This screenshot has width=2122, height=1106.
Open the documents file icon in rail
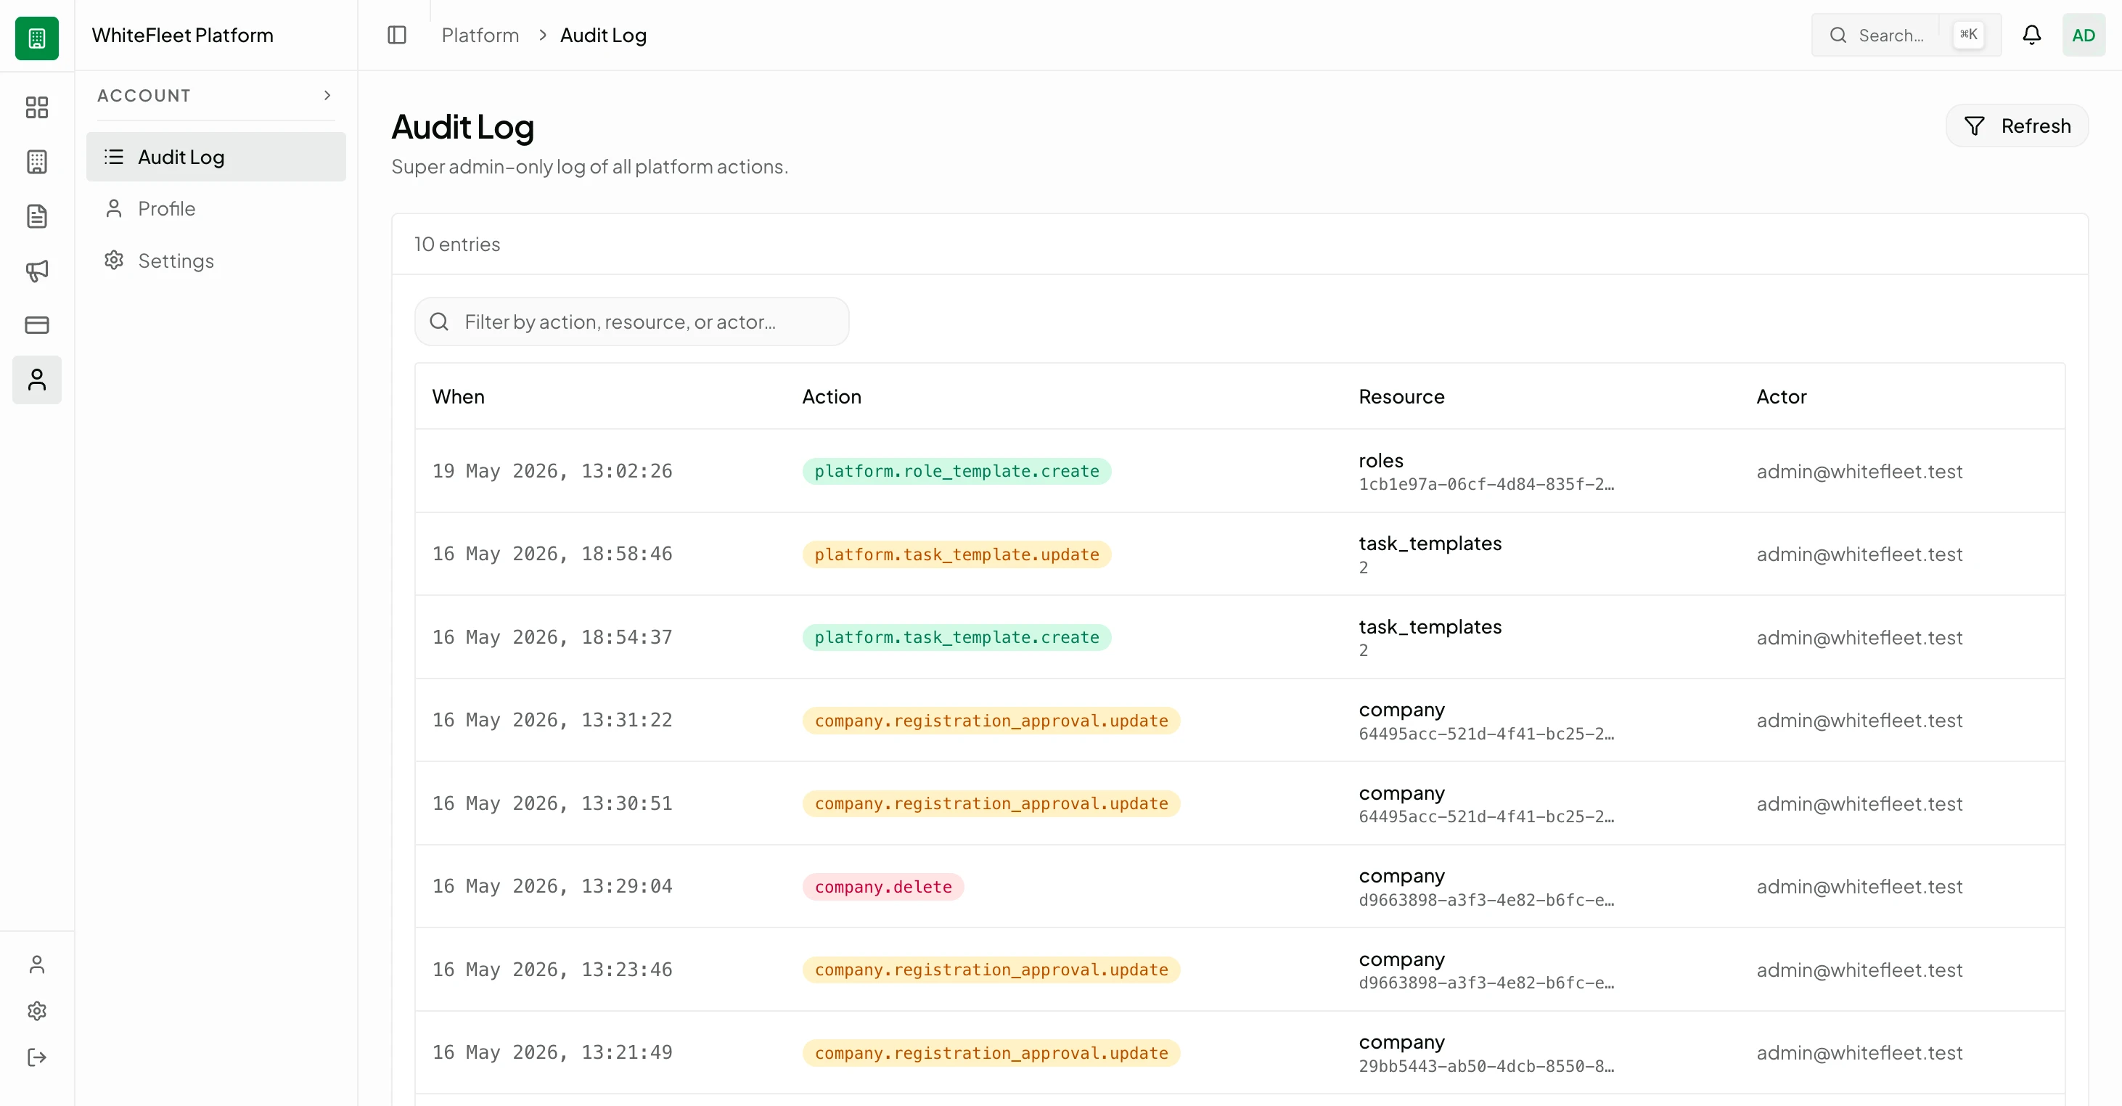(x=37, y=216)
